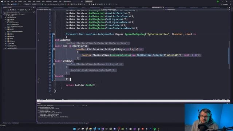Select App.xaml in Solution Explorer
This screenshot has height=131, width=233.
(12, 43)
